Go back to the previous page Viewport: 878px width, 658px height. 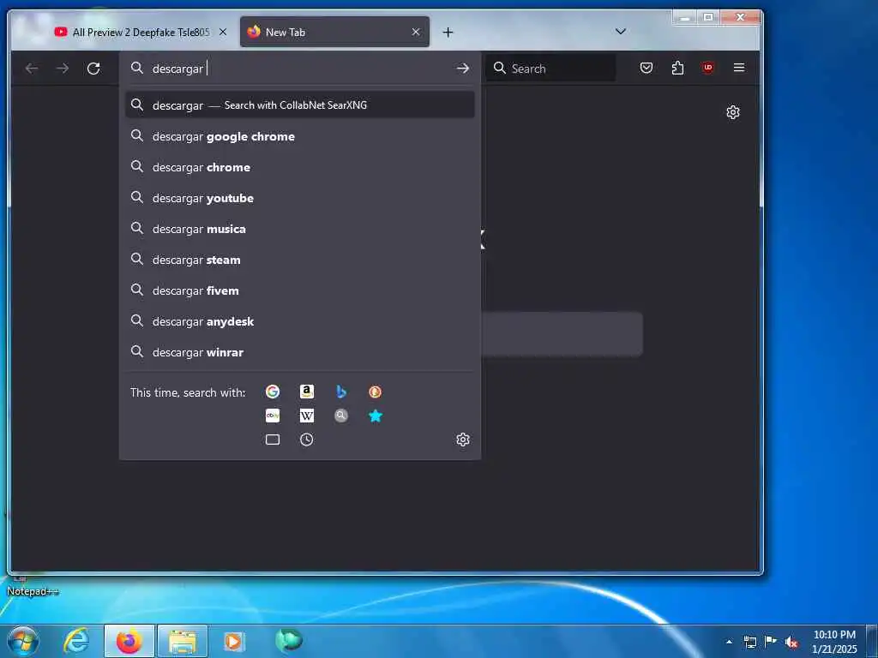(x=32, y=69)
